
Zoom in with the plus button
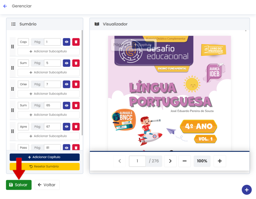pos(220,161)
